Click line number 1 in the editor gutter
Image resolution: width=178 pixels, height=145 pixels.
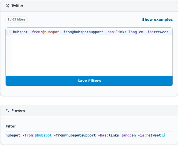[x=9, y=32]
